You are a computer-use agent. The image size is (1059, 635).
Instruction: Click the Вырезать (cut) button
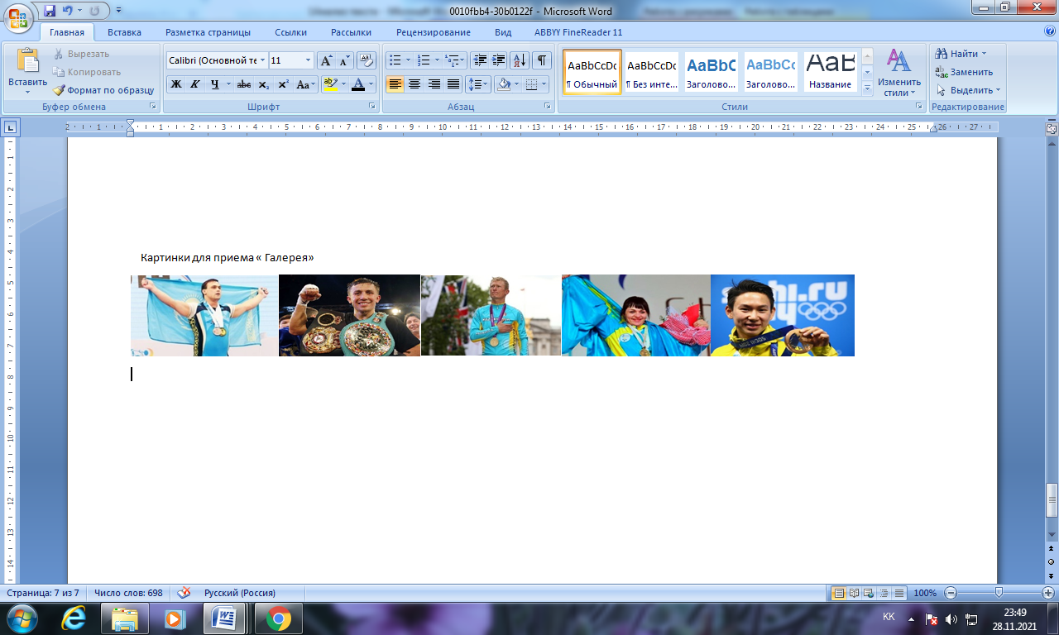81,54
